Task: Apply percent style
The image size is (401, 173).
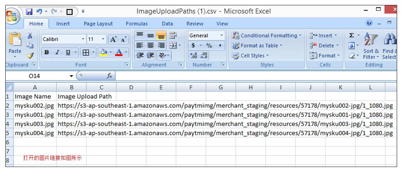Action: [209, 45]
